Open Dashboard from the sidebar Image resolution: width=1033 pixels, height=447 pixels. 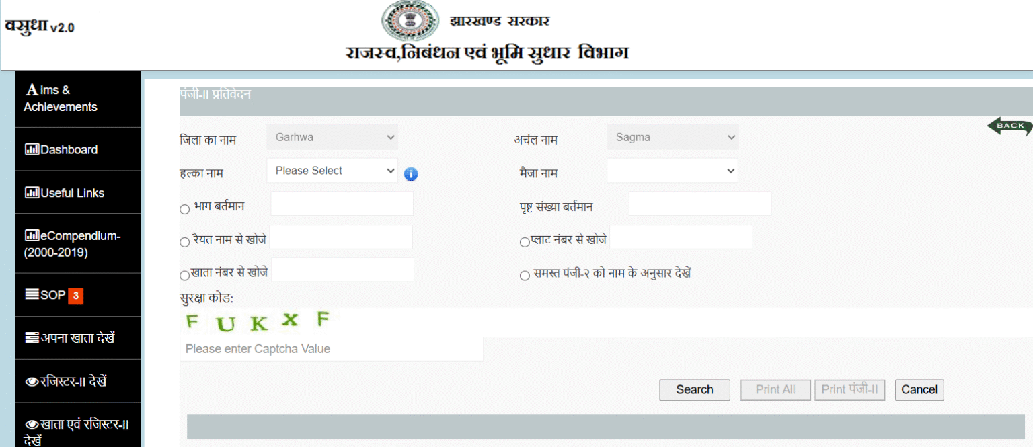pyautogui.click(x=61, y=149)
